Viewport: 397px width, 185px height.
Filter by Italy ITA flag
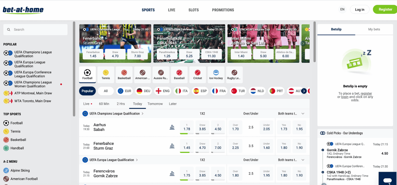(x=181, y=91)
